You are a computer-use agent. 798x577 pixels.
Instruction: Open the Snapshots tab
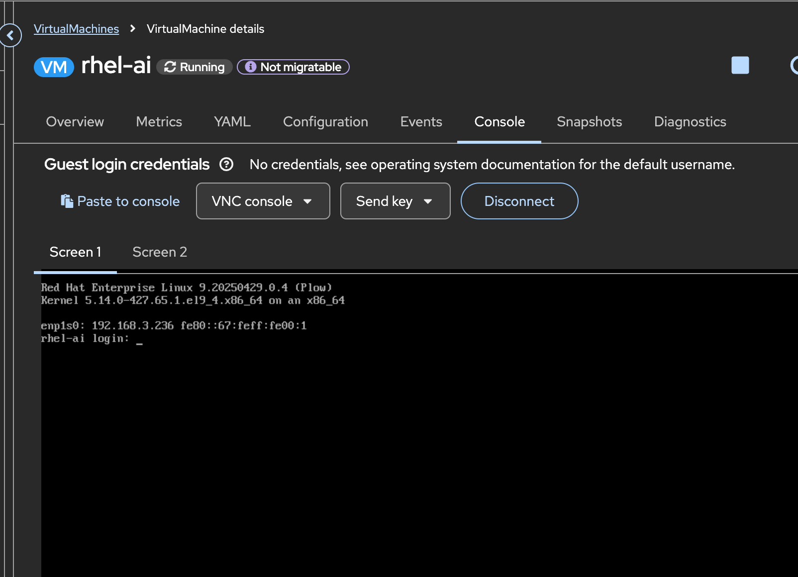tap(590, 122)
